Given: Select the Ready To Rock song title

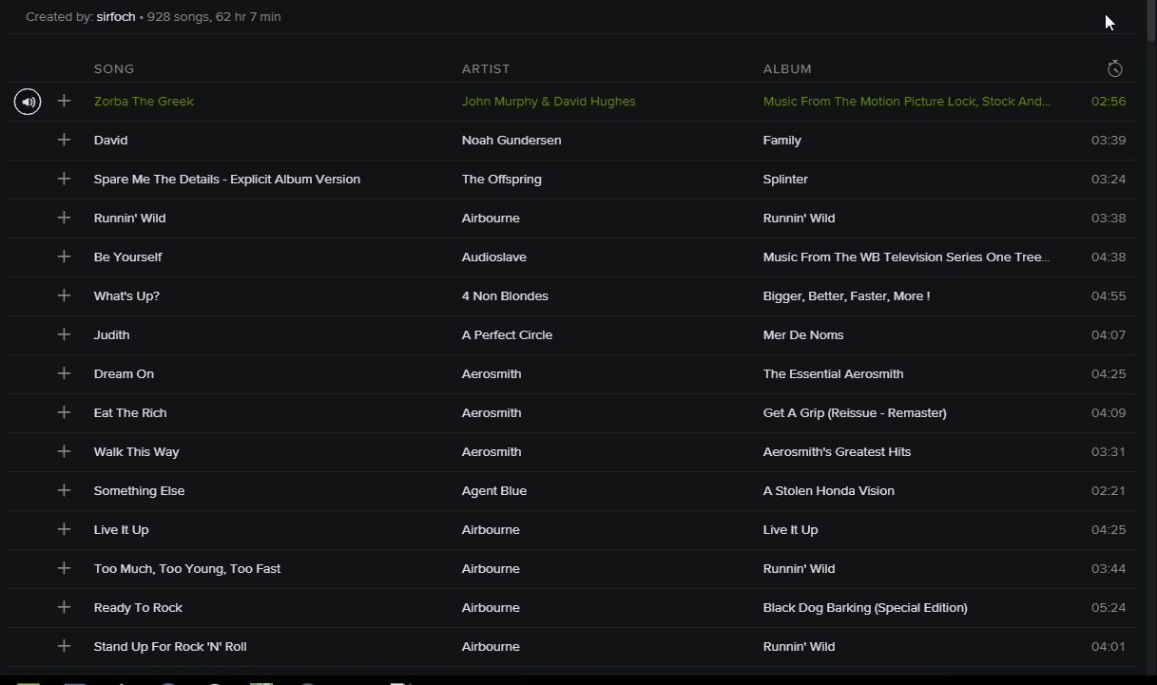Looking at the screenshot, I should pos(138,607).
